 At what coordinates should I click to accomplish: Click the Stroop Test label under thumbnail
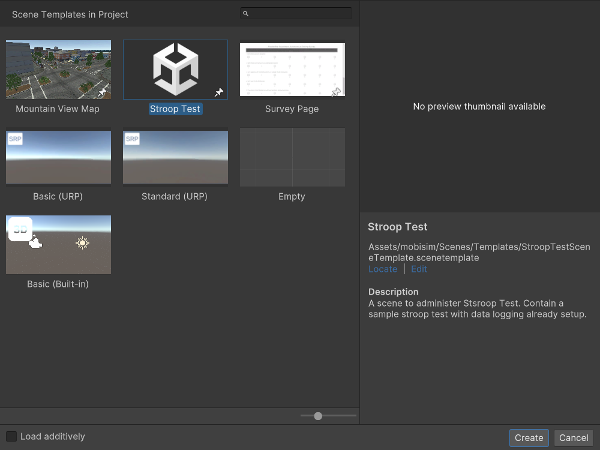coord(175,109)
